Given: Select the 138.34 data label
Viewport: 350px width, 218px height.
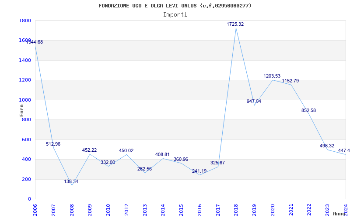Looking at the screenshot, I should [71, 181].
